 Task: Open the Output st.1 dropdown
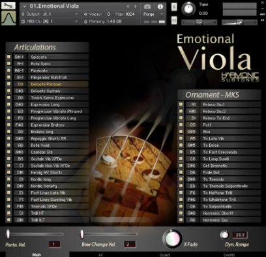click(50, 14)
